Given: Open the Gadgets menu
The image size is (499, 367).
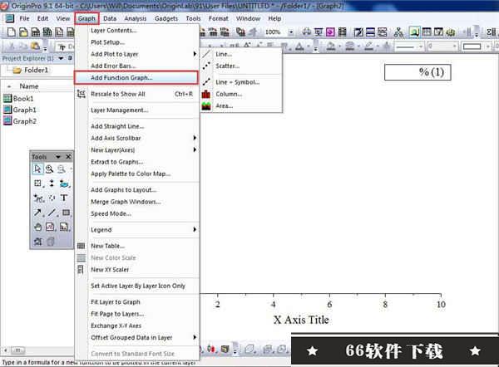Looking at the screenshot, I should pos(166,18).
